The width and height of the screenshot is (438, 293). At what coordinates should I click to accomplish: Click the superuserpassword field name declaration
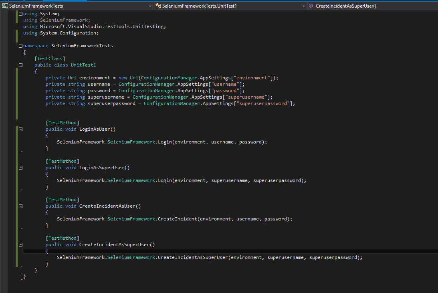[x=111, y=104]
